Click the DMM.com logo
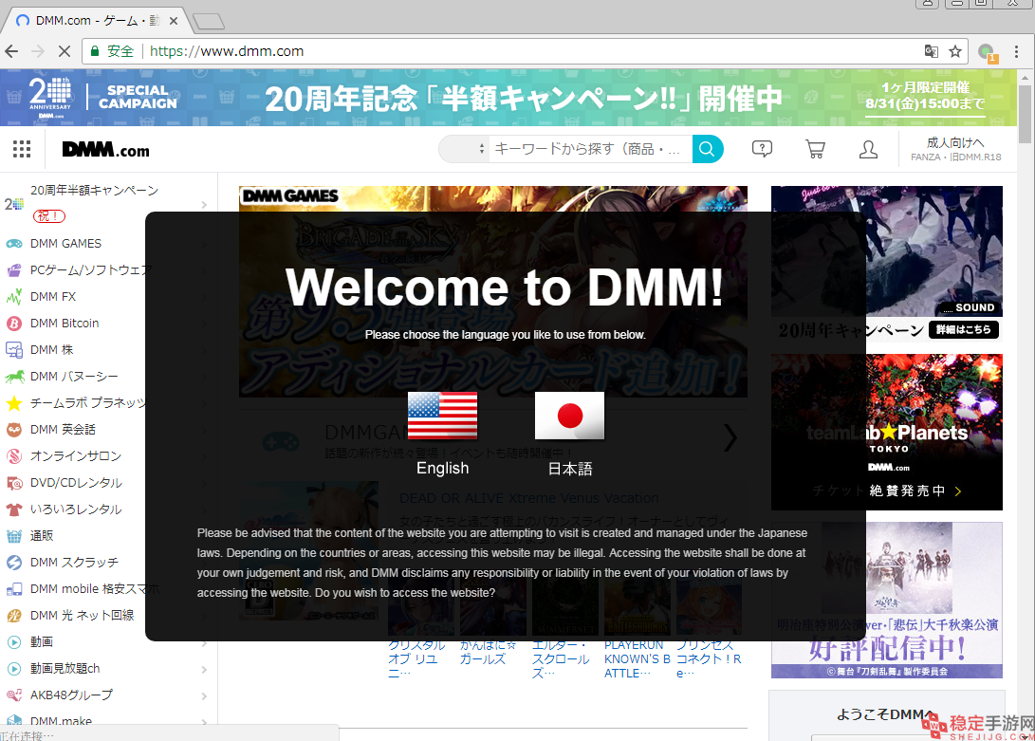1035x741 pixels. pos(105,149)
